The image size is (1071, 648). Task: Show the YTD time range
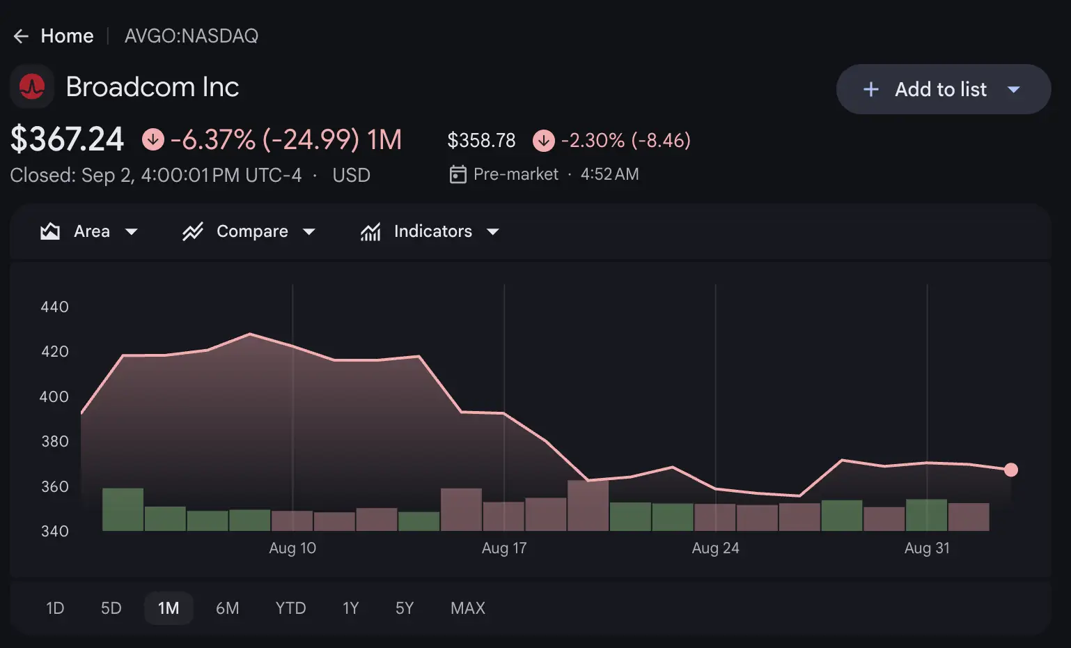(x=291, y=608)
